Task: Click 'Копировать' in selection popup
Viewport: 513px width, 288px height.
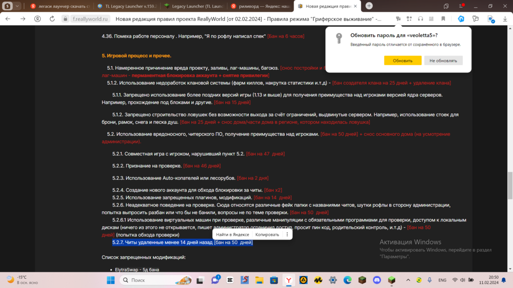Action: click(x=267, y=234)
